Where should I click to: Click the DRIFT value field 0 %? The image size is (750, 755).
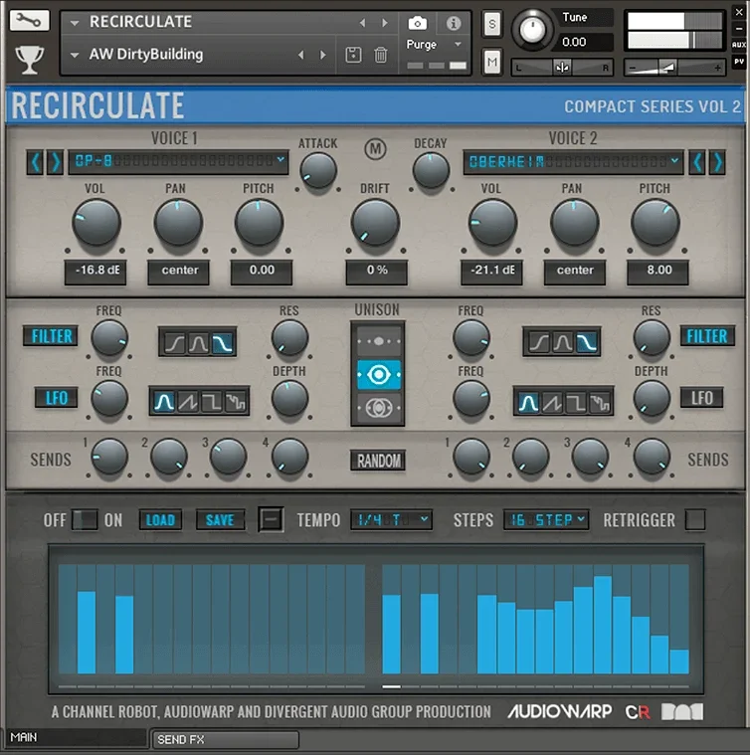(376, 272)
